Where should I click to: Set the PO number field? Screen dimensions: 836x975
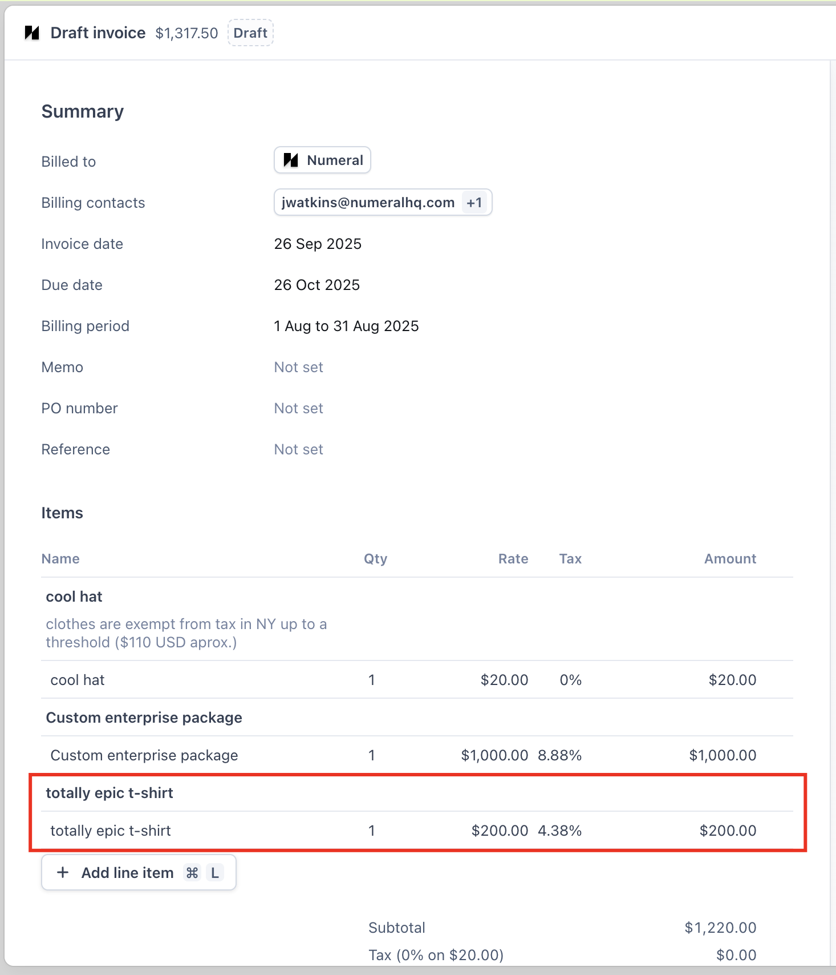point(298,408)
